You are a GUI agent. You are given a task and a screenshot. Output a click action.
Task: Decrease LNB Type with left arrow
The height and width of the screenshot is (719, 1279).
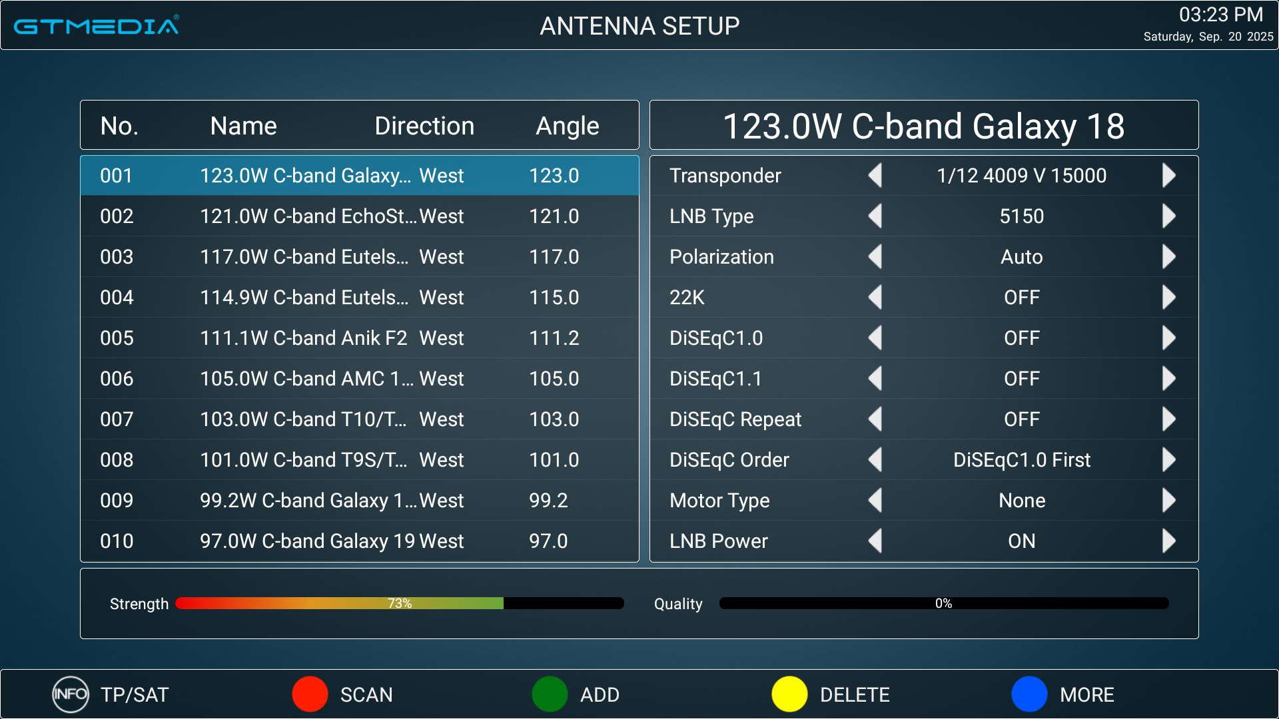[875, 216]
